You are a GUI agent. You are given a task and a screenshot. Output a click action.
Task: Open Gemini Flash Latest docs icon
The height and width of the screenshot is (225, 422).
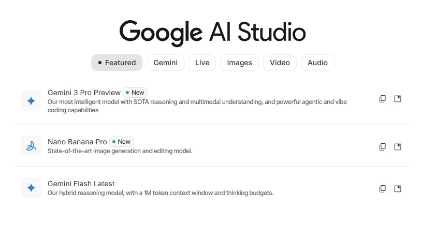[398, 189]
